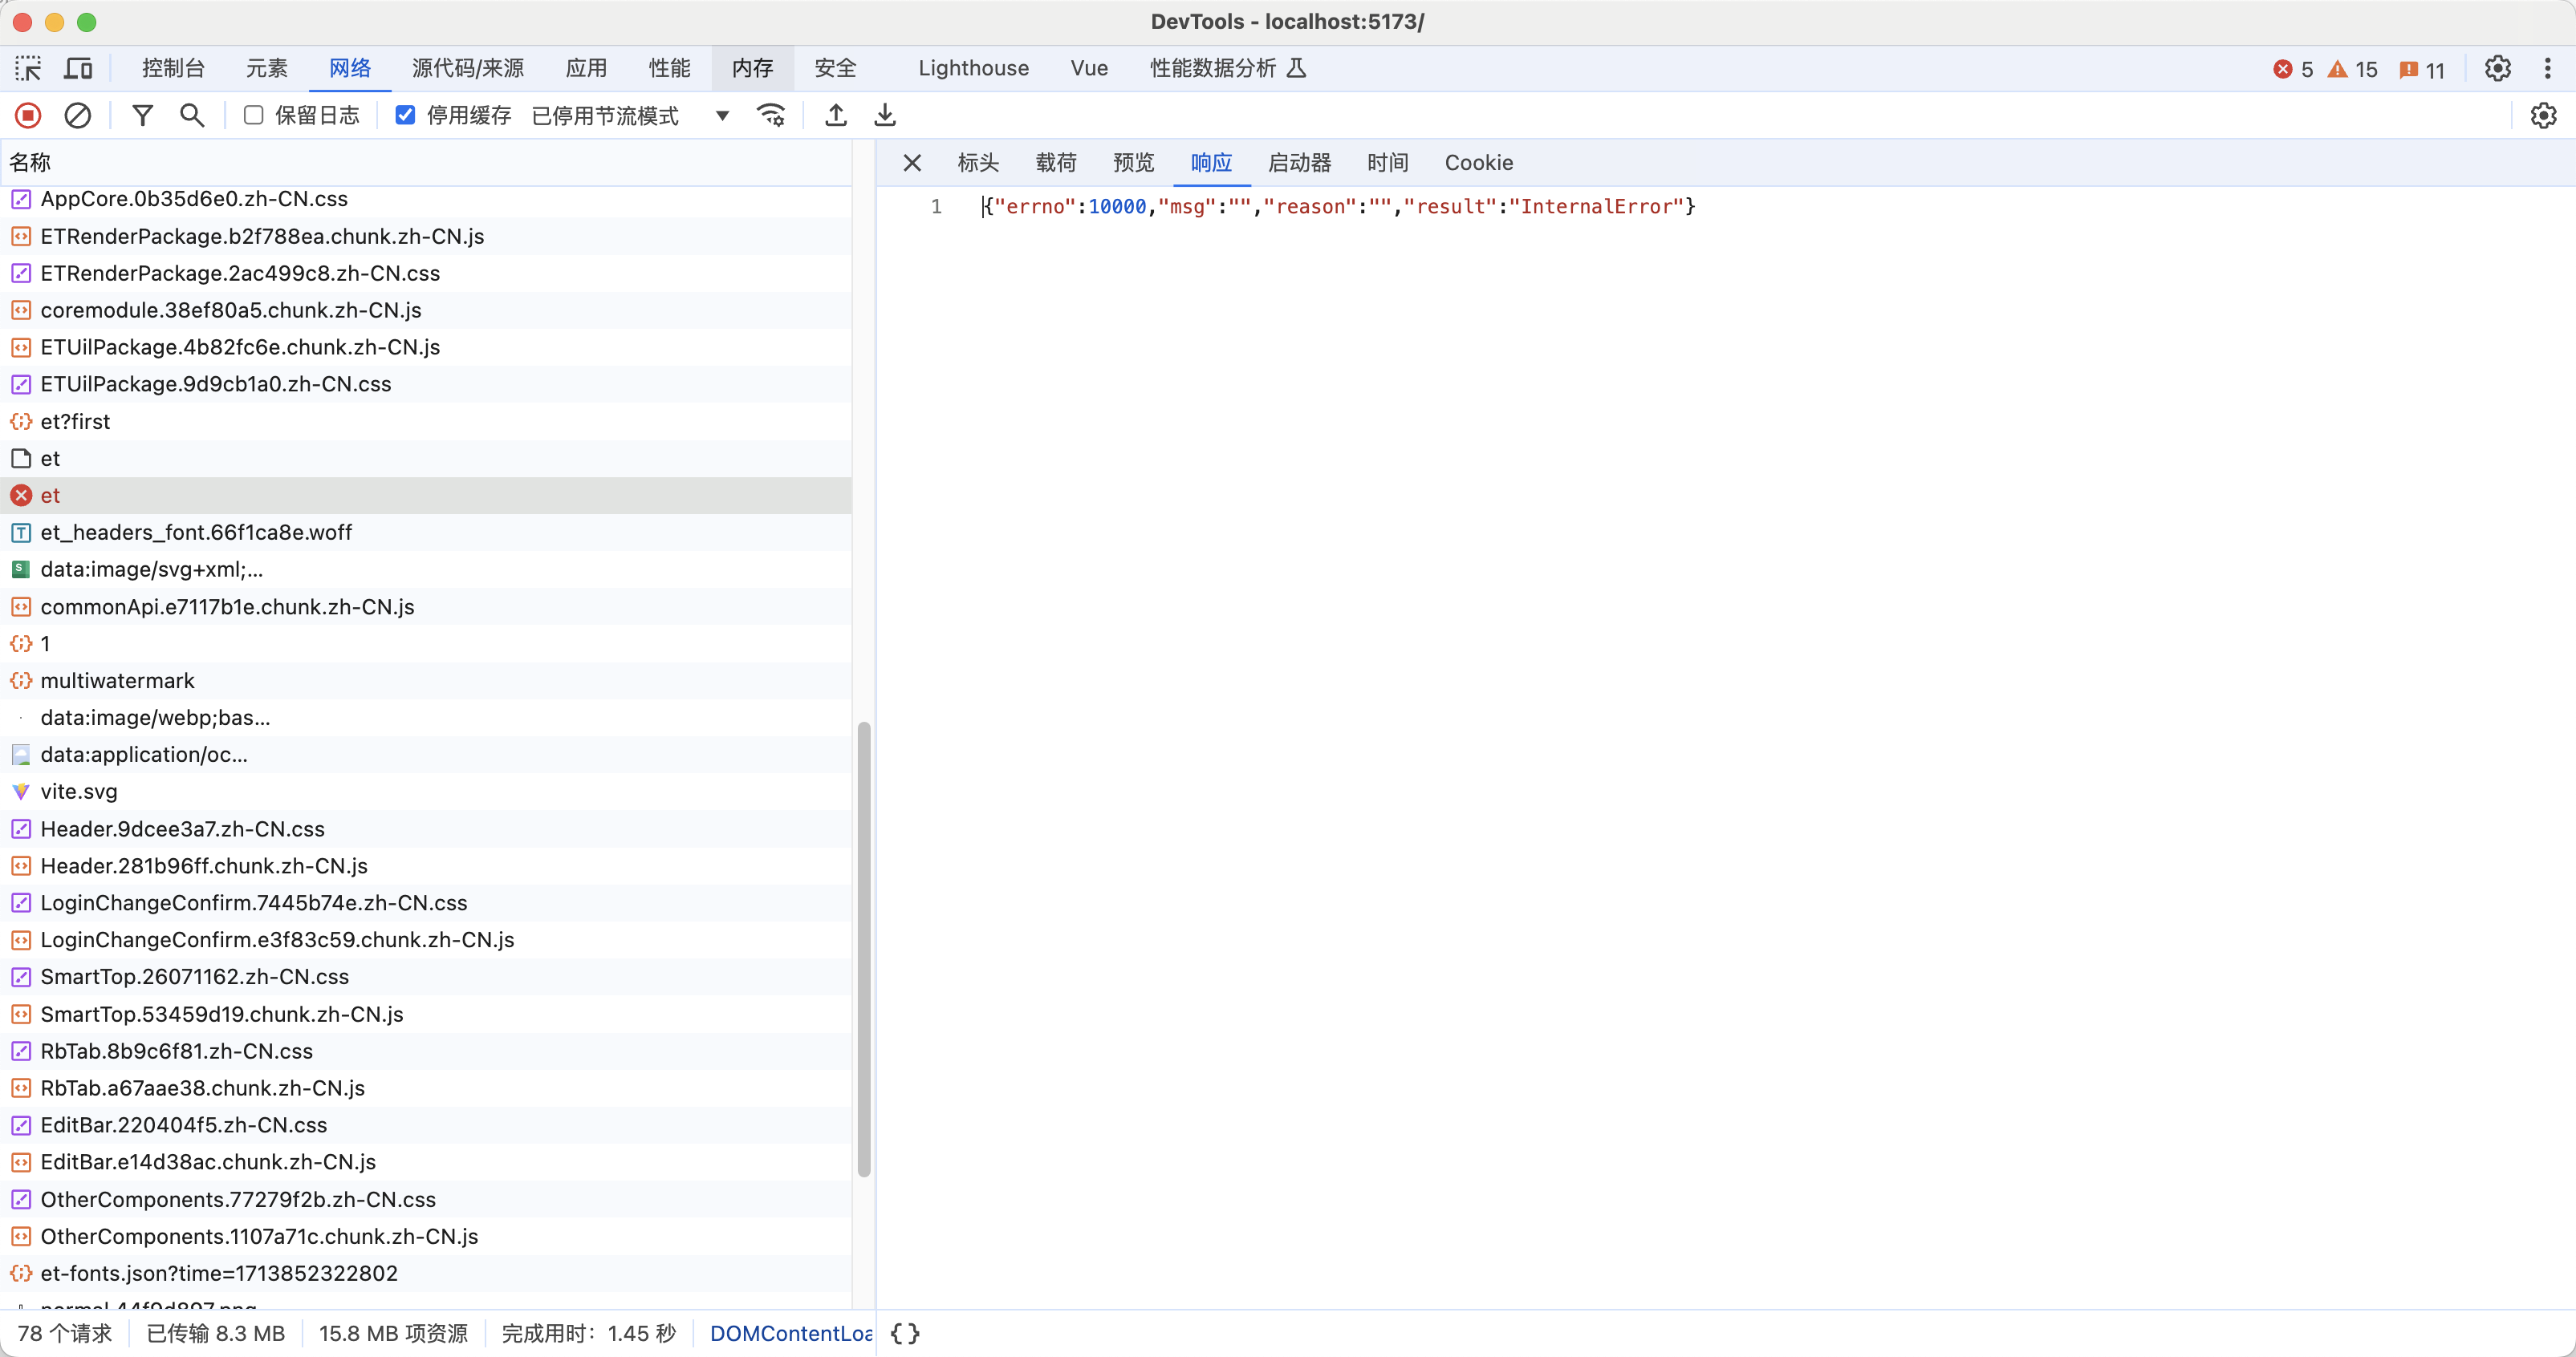Open the Vue tab

[x=1089, y=68]
